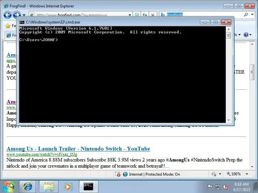Click the Compatibility View icon in address bar
Viewport: 258px width, 193px height.
point(137,14)
